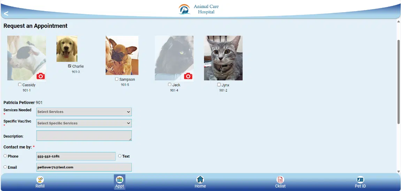The width and height of the screenshot is (401, 191).
Task: Expand the Services Needed dropdown
Action: tap(84, 112)
